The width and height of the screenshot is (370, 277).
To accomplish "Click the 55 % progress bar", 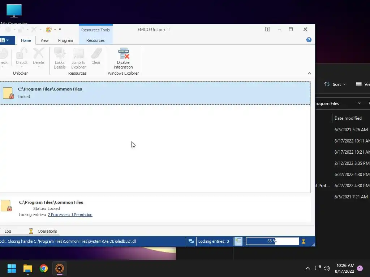I will tap(272, 241).
